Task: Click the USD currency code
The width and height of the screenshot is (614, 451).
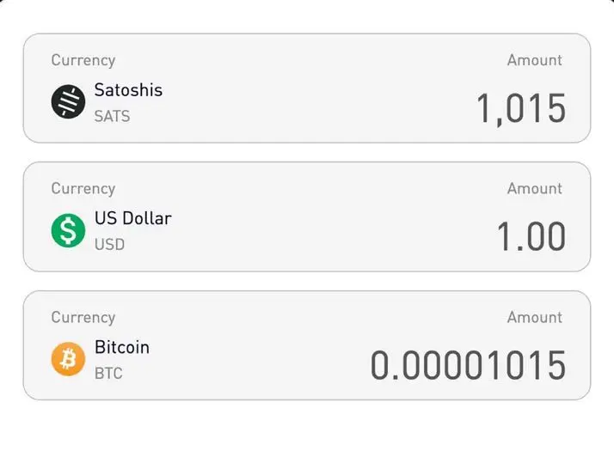Action: (x=110, y=245)
